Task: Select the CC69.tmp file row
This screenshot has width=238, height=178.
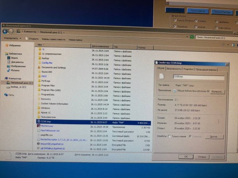Action: click(x=93, y=122)
